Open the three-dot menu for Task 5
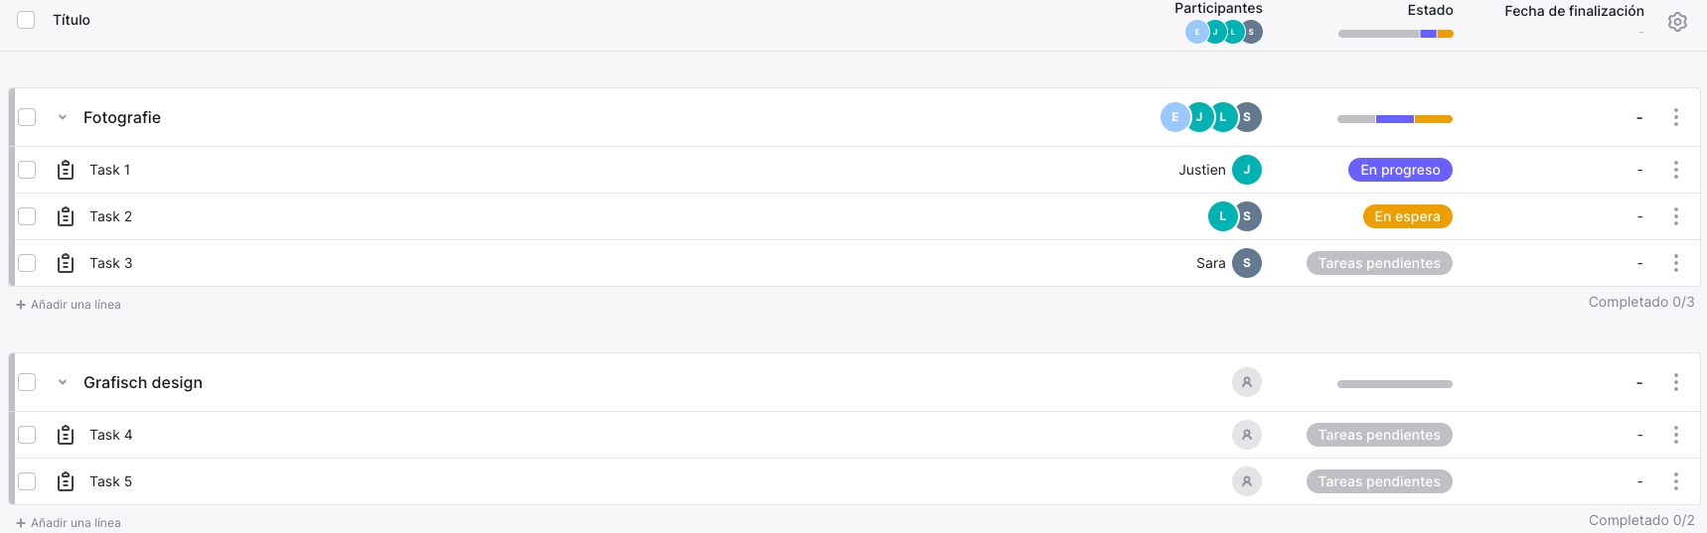This screenshot has height=533, width=1707. pyautogui.click(x=1675, y=481)
